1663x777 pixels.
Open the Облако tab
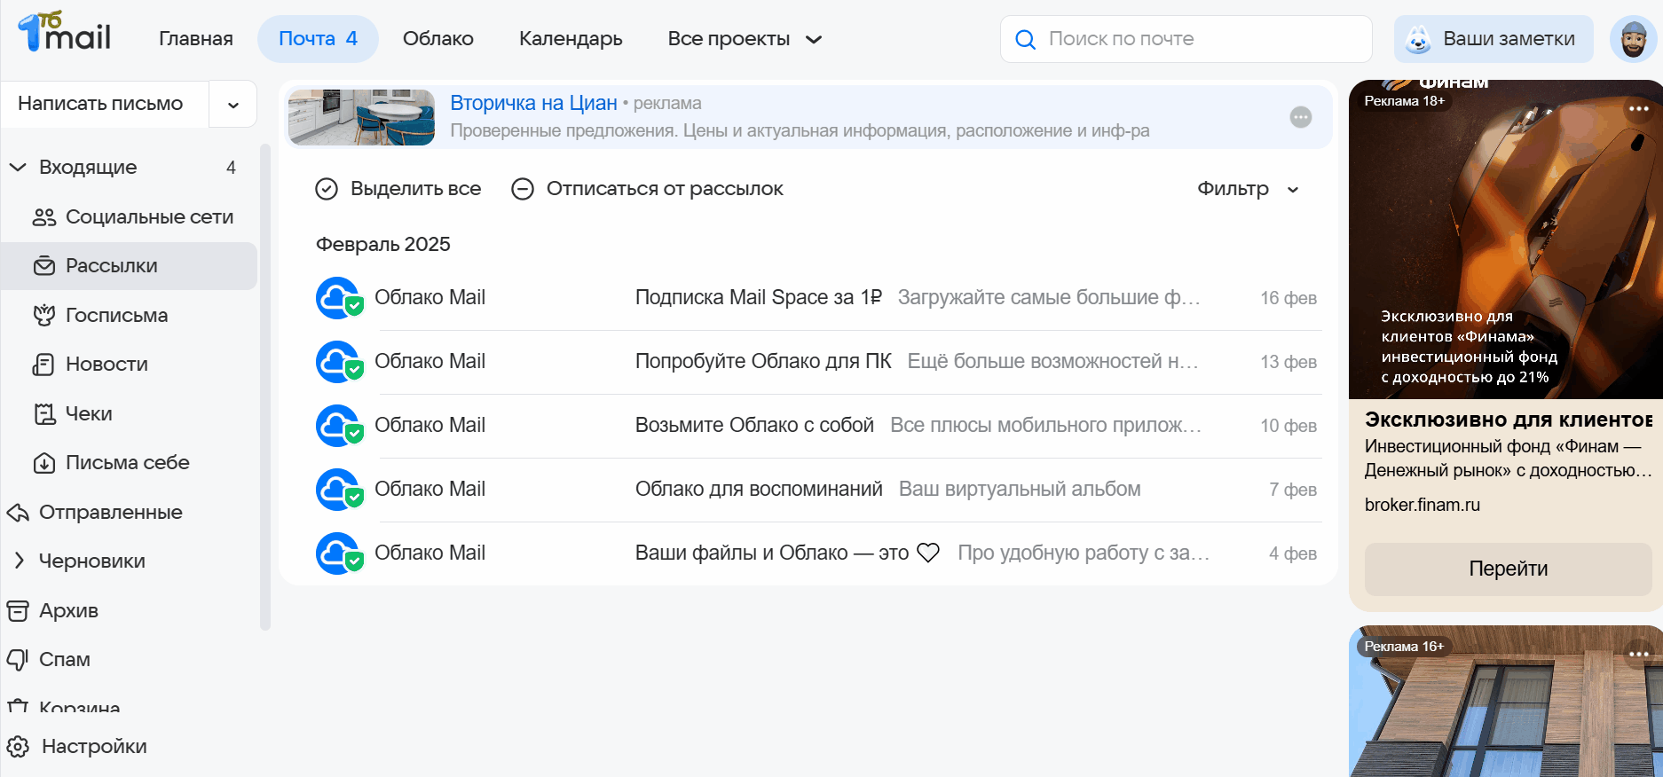438,39
